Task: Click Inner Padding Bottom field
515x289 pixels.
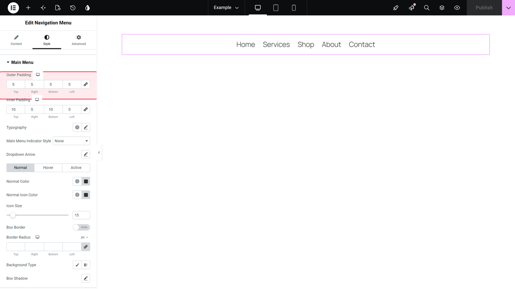Action: (x=53, y=109)
